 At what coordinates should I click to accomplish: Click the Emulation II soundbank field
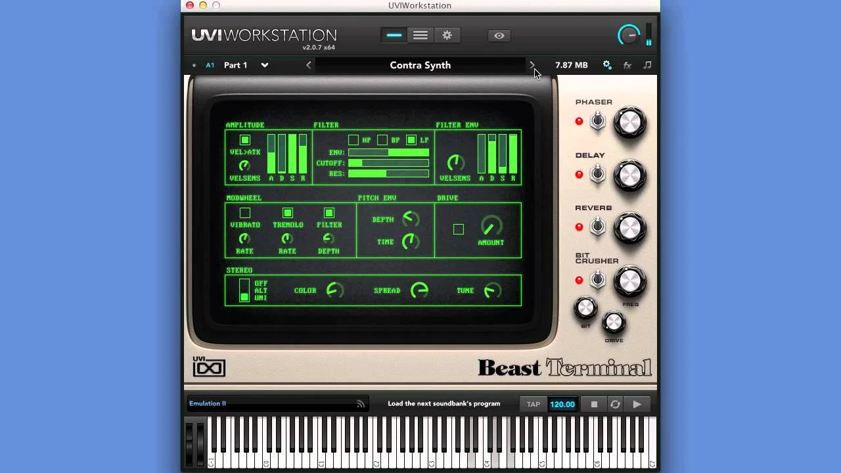(277, 404)
